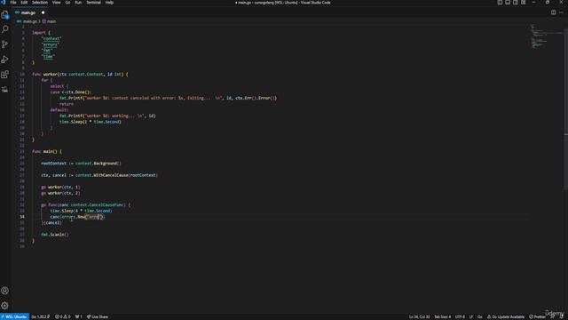Viewport: 568px width, 320px height.
Task: Click UTF-8 encoding in status bar
Action: [x=460, y=316]
